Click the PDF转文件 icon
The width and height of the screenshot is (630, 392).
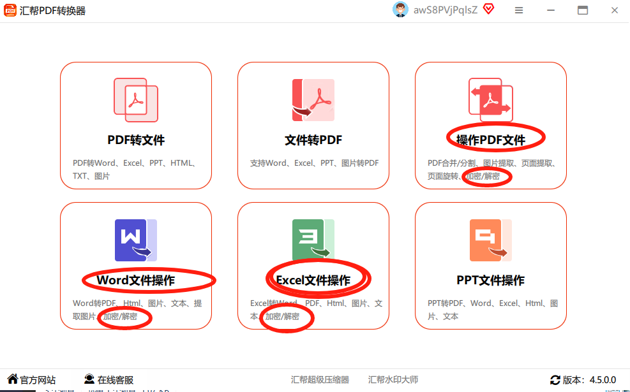[x=136, y=100]
